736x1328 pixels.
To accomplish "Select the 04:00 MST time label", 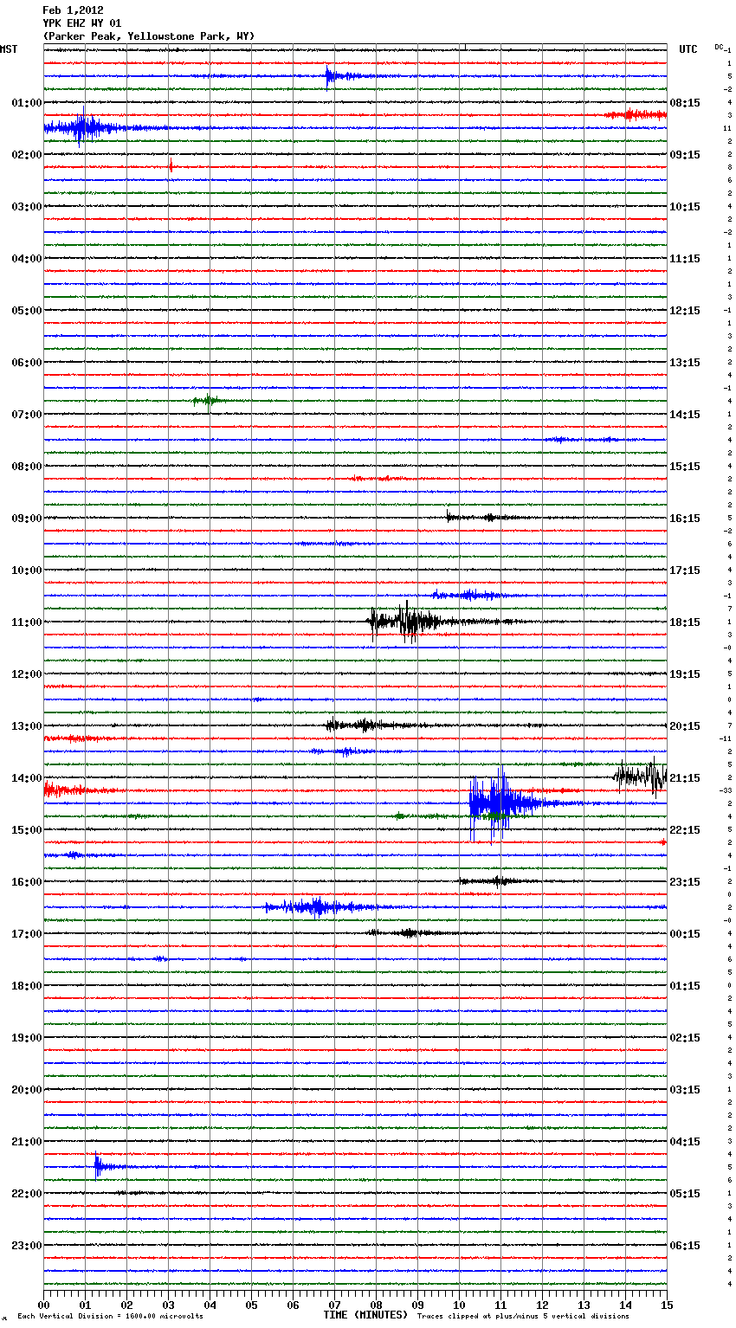I will [27, 259].
